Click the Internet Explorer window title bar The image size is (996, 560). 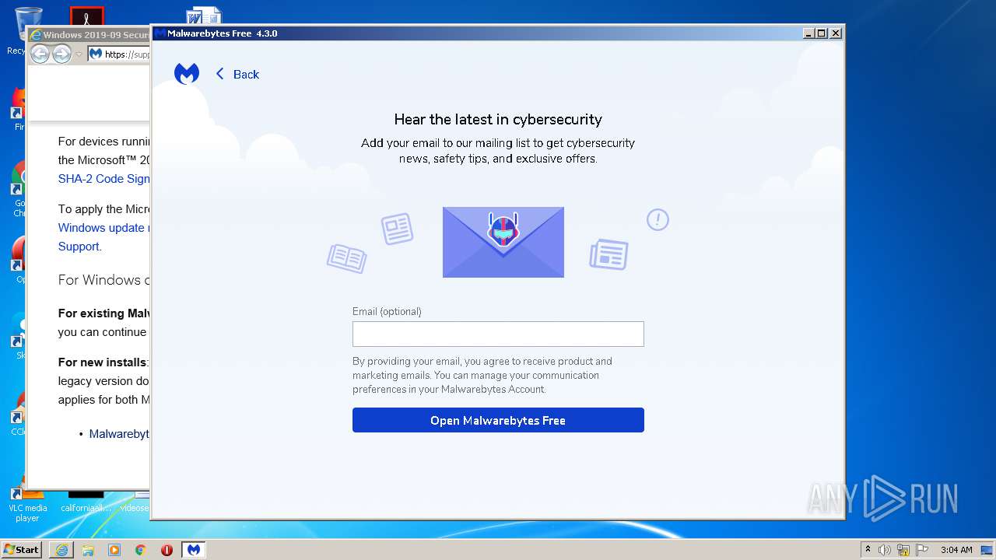click(x=89, y=34)
